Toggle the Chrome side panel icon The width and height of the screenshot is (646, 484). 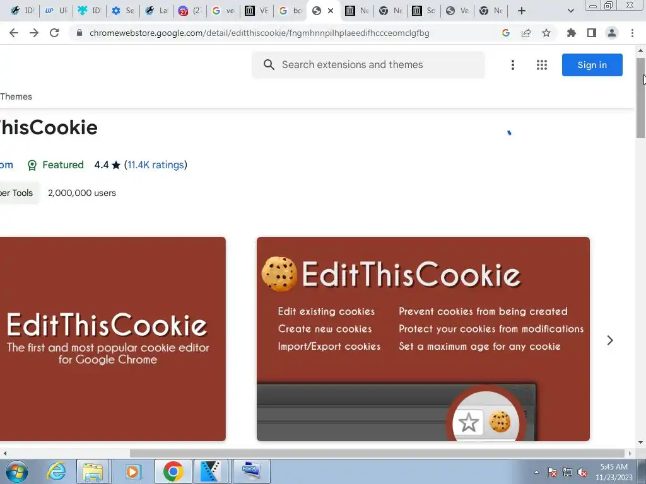[592, 33]
